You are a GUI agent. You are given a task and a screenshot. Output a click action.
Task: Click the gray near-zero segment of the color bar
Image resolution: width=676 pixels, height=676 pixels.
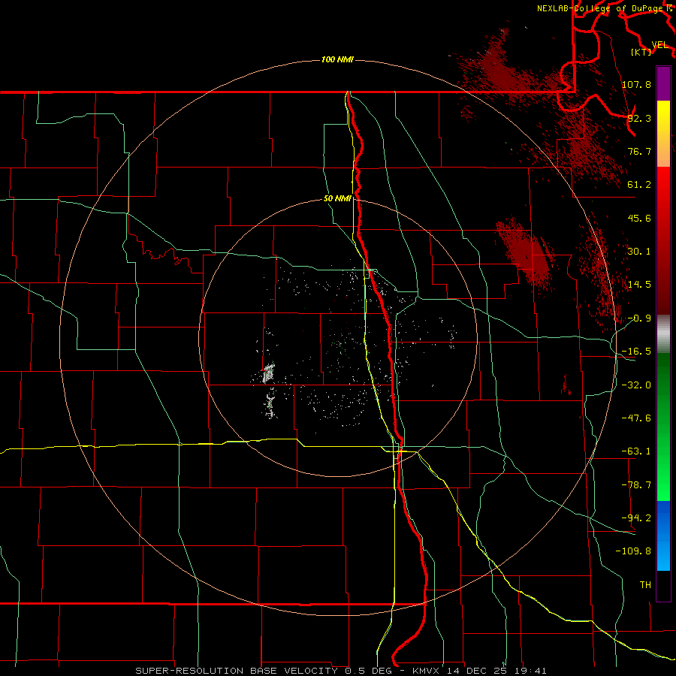tap(663, 334)
